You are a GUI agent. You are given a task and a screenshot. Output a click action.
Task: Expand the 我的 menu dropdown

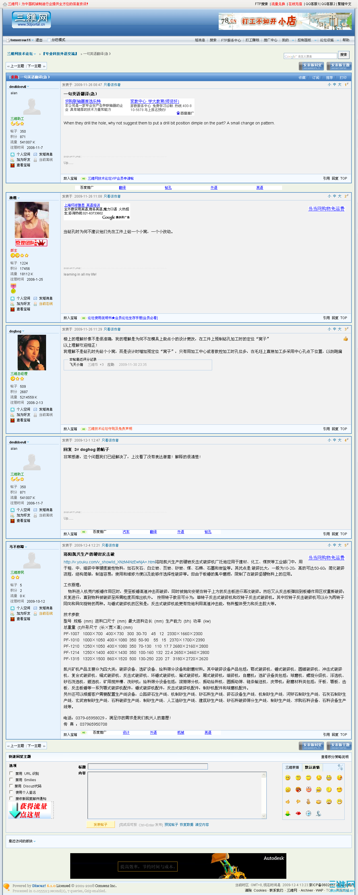293,40
